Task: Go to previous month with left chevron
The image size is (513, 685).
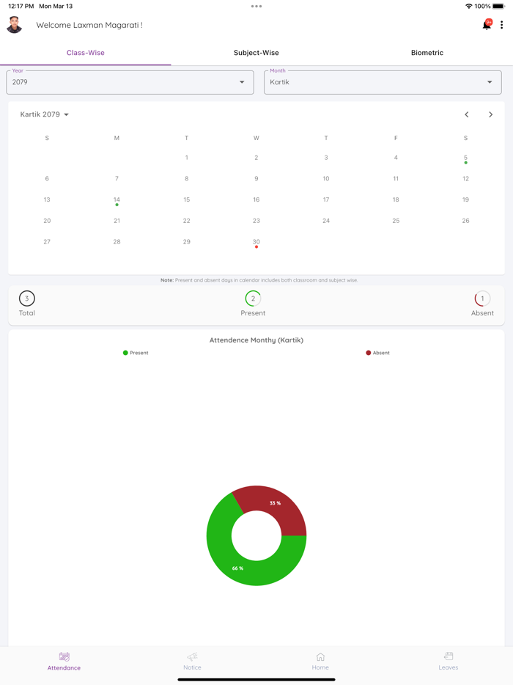Action: (467, 114)
